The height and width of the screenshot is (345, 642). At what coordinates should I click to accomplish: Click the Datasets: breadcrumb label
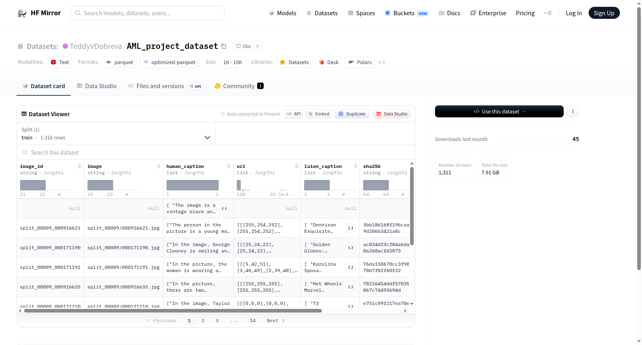click(43, 46)
